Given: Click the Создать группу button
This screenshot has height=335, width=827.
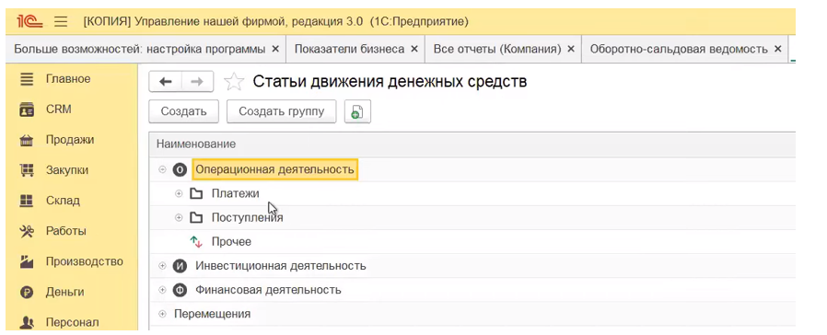Looking at the screenshot, I should (281, 111).
